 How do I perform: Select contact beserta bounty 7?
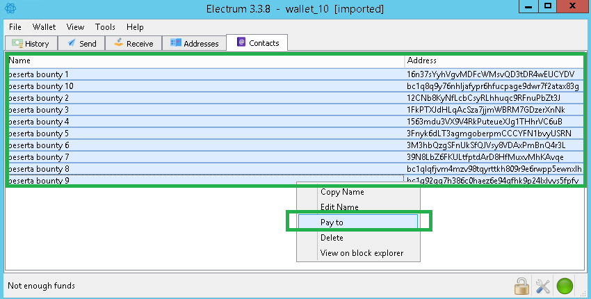pyautogui.click(x=206, y=157)
